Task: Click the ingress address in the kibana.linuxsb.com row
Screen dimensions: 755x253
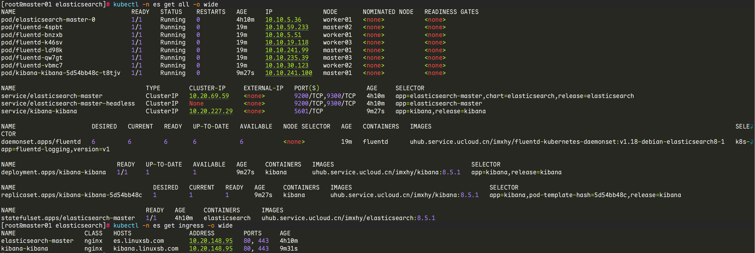Action: click(x=210, y=248)
